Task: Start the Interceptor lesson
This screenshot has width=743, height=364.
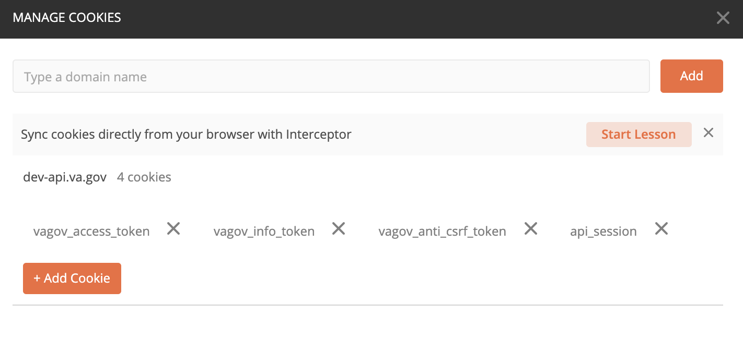Action: [x=638, y=134]
